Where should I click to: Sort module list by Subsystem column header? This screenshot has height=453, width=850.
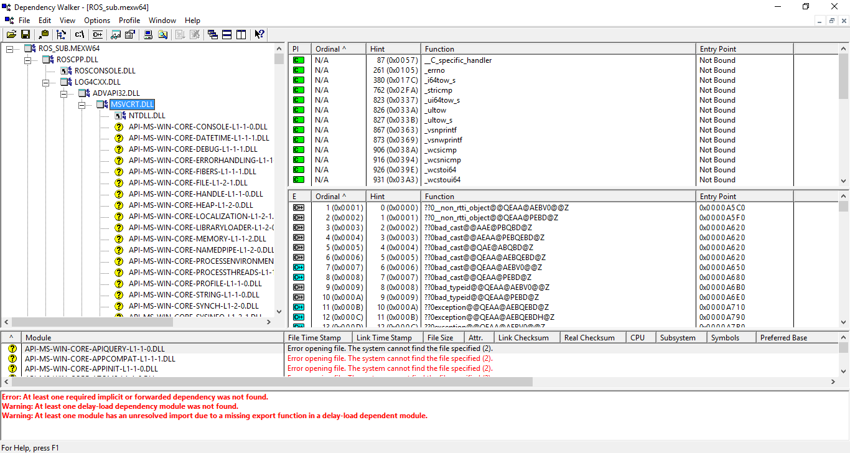pos(682,337)
